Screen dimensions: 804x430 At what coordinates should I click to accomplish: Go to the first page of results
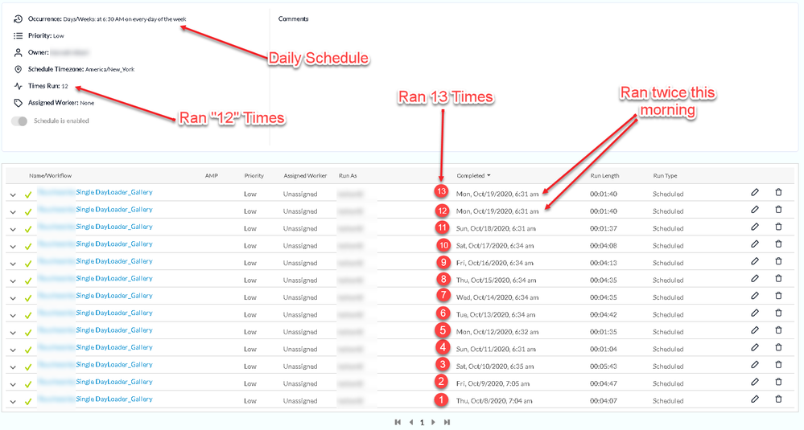click(398, 422)
